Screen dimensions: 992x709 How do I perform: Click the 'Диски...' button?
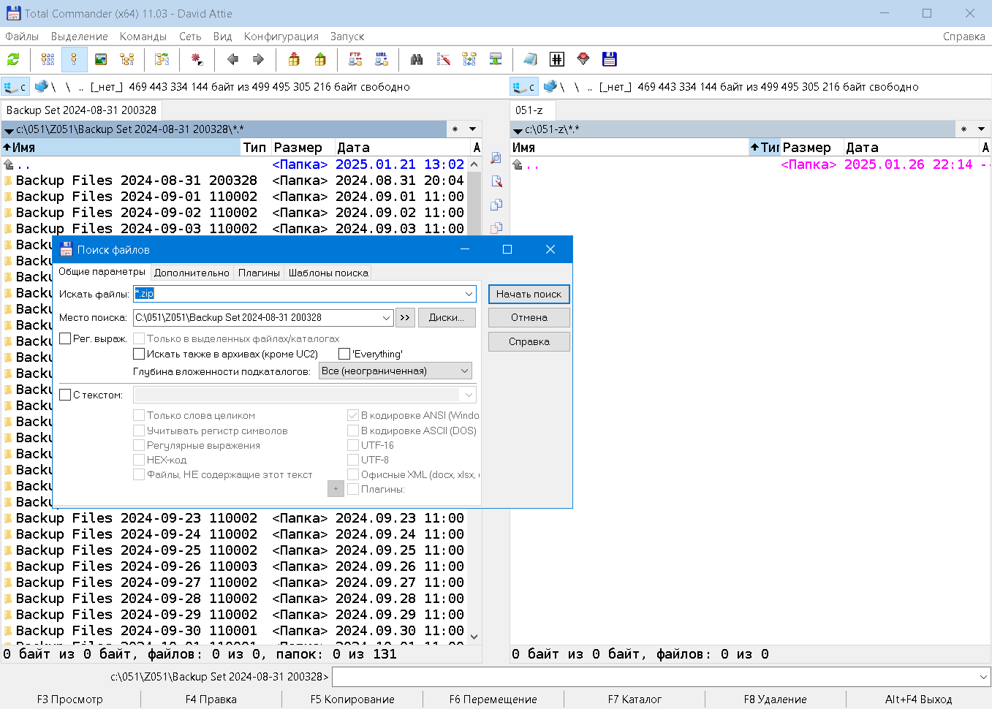tap(447, 317)
